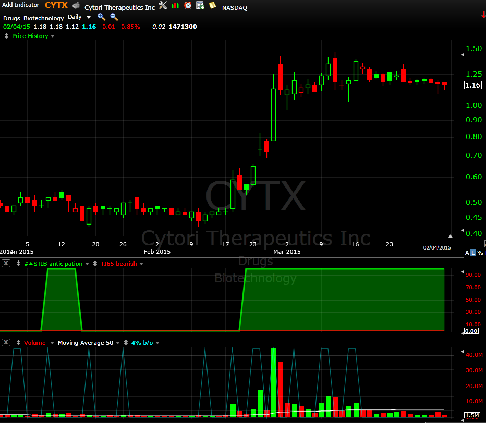Image resolution: width=486 pixels, height=423 pixels.
Task: Zoom out with the minus magnifier
Action: (x=114, y=17)
